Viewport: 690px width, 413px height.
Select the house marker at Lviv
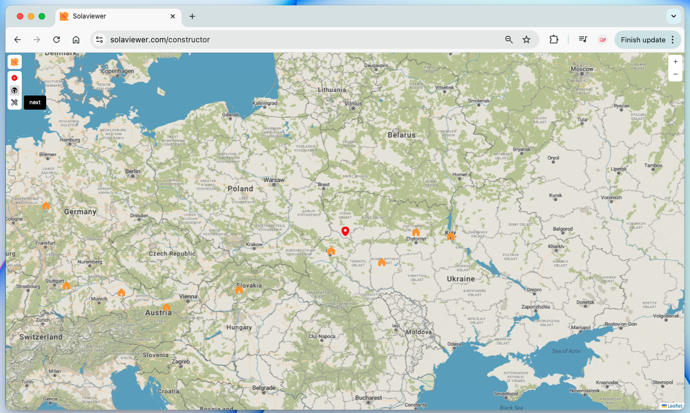(x=331, y=251)
